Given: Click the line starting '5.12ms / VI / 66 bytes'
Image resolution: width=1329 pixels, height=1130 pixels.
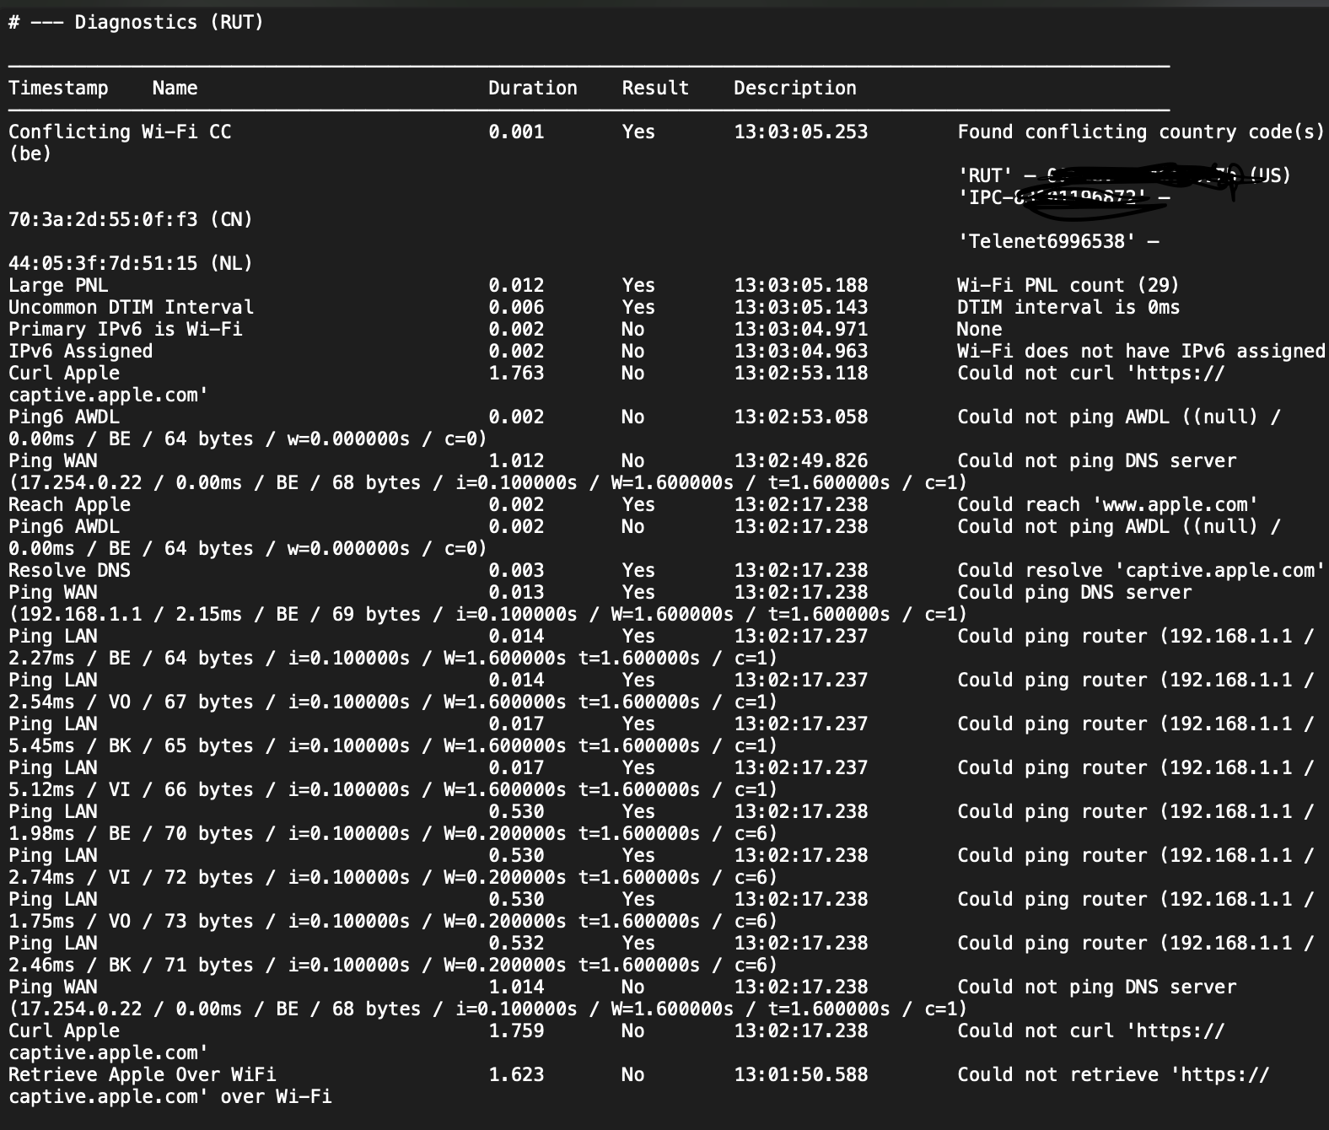Looking at the screenshot, I should pyautogui.click(x=393, y=789).
